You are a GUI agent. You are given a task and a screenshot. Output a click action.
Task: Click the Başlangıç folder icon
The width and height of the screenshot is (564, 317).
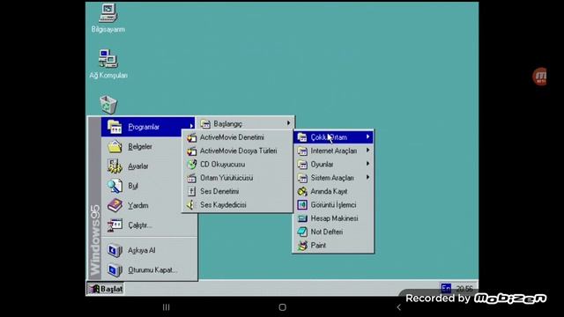(x=205, y=124)
